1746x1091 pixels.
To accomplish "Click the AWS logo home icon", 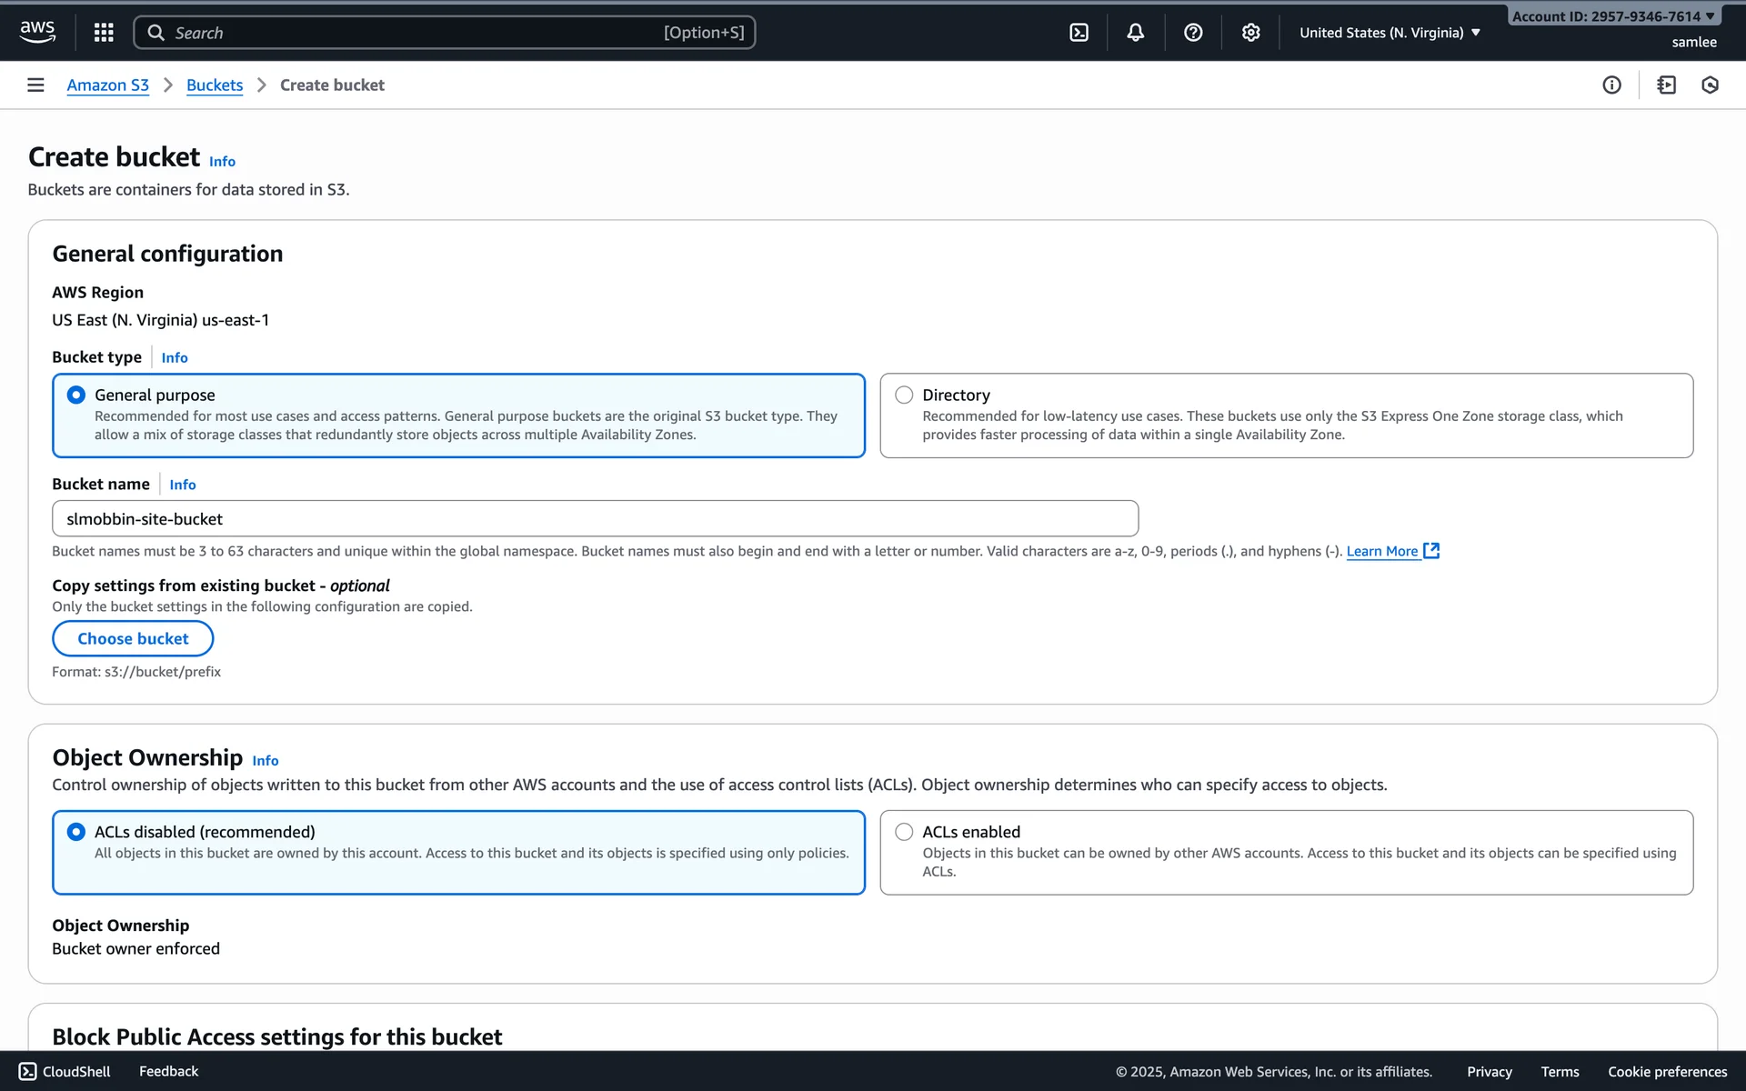I will [x=37, y=31].
